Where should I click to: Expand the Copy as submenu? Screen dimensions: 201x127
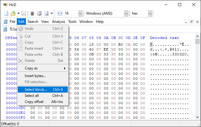[x=43, y=68]
